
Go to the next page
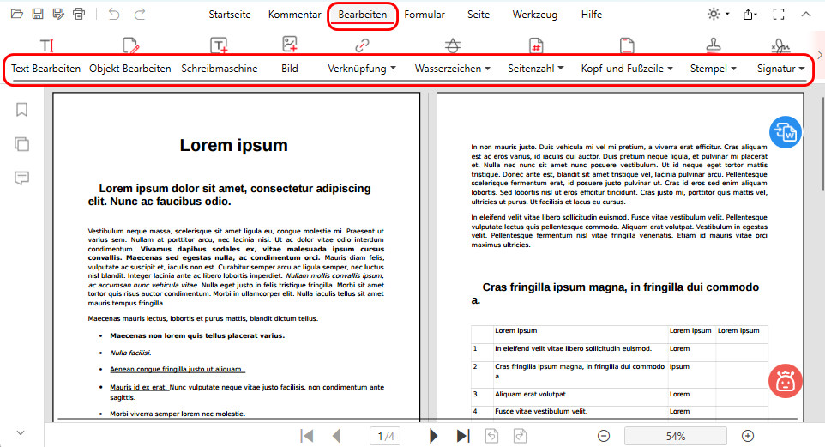point(434,436)
